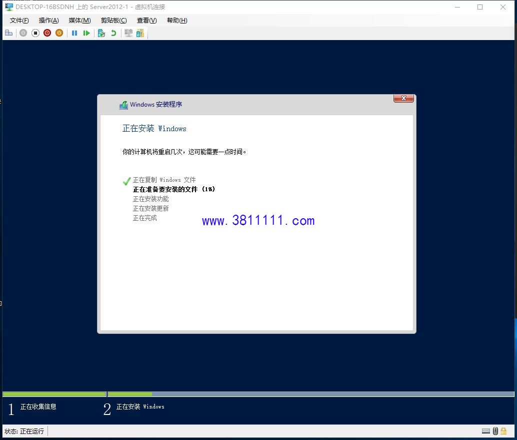The width and height of the screenshot is (517, 440).
Task: Click the mouse icon in the status bar
Action: click(495, 431)
